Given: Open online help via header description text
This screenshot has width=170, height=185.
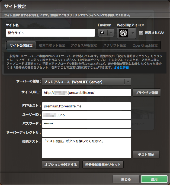Looking at the screenshot, I should (68, 15).
